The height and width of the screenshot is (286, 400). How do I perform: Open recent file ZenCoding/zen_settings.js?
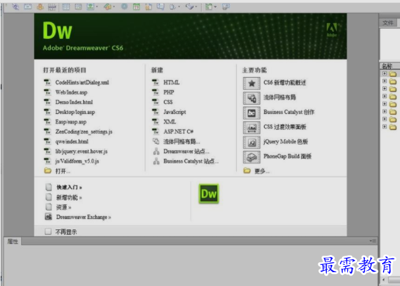pyautogui.click(x=84, y=132)
